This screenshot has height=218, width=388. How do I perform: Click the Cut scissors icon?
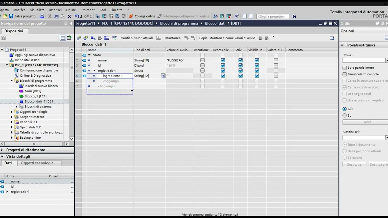[x=50, y=16]
